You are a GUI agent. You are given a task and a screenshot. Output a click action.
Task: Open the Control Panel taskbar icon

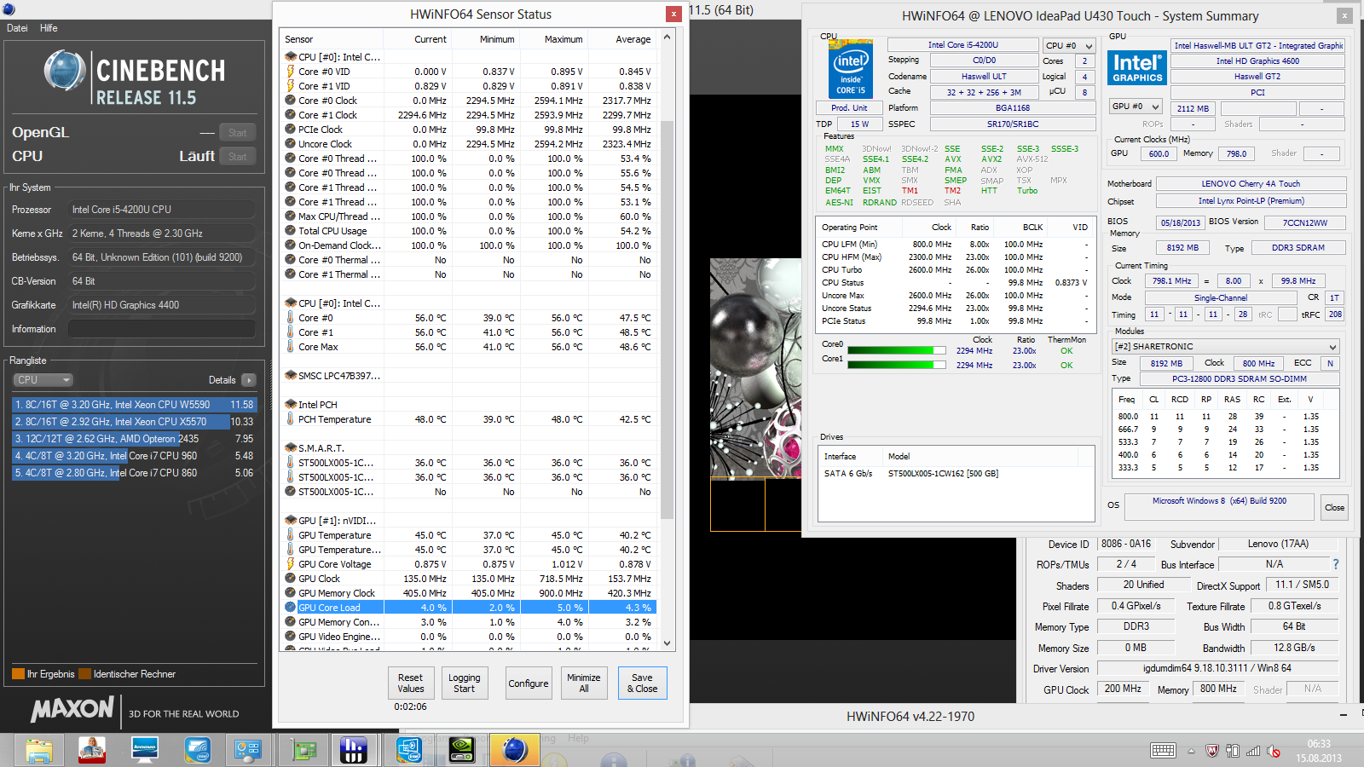[248, 750]
